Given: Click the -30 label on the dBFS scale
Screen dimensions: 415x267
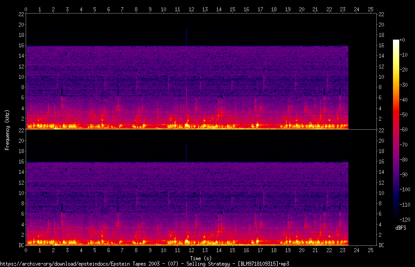Looking at the screenshot, I should (x=404, y=85).
